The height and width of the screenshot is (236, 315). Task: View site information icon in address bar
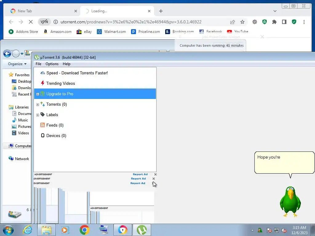coord(56,22)
